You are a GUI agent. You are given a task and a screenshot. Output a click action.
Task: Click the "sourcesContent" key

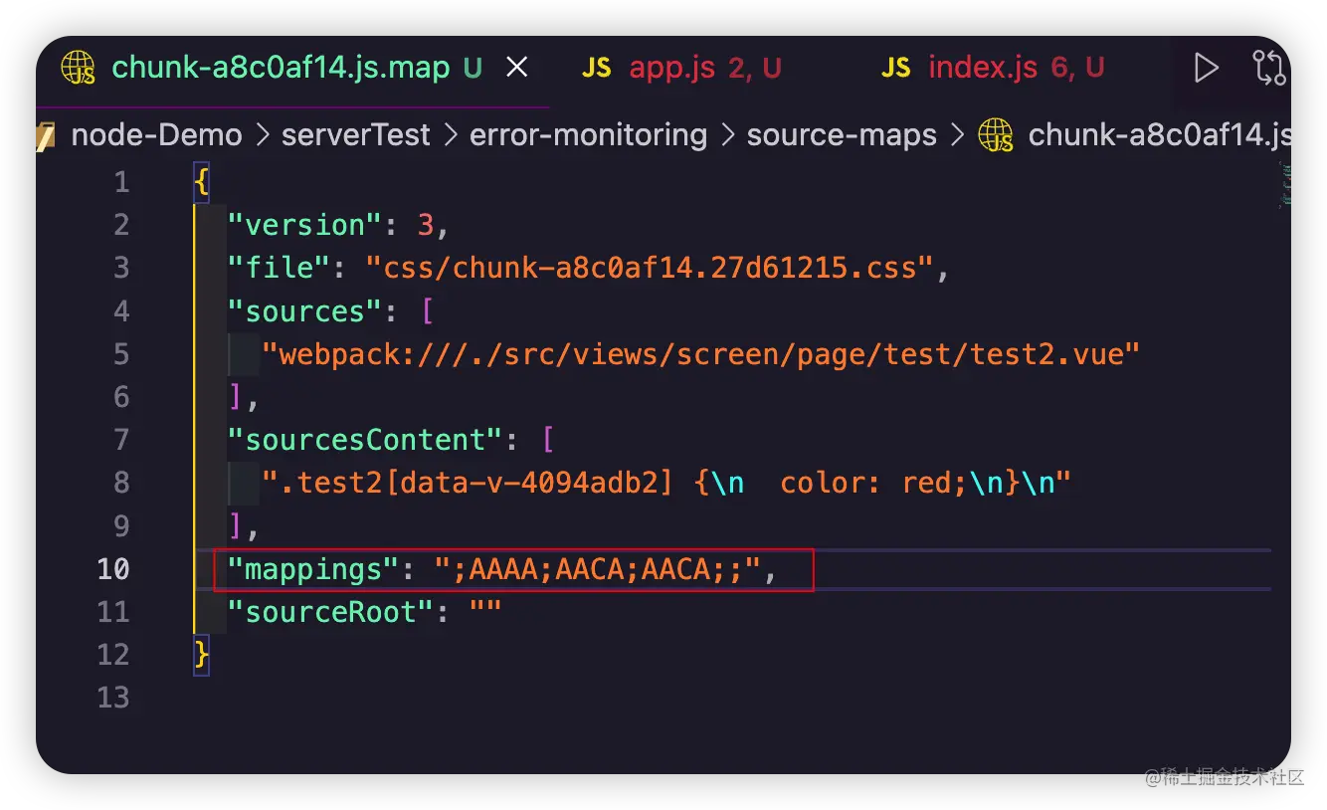coord(366,440)
